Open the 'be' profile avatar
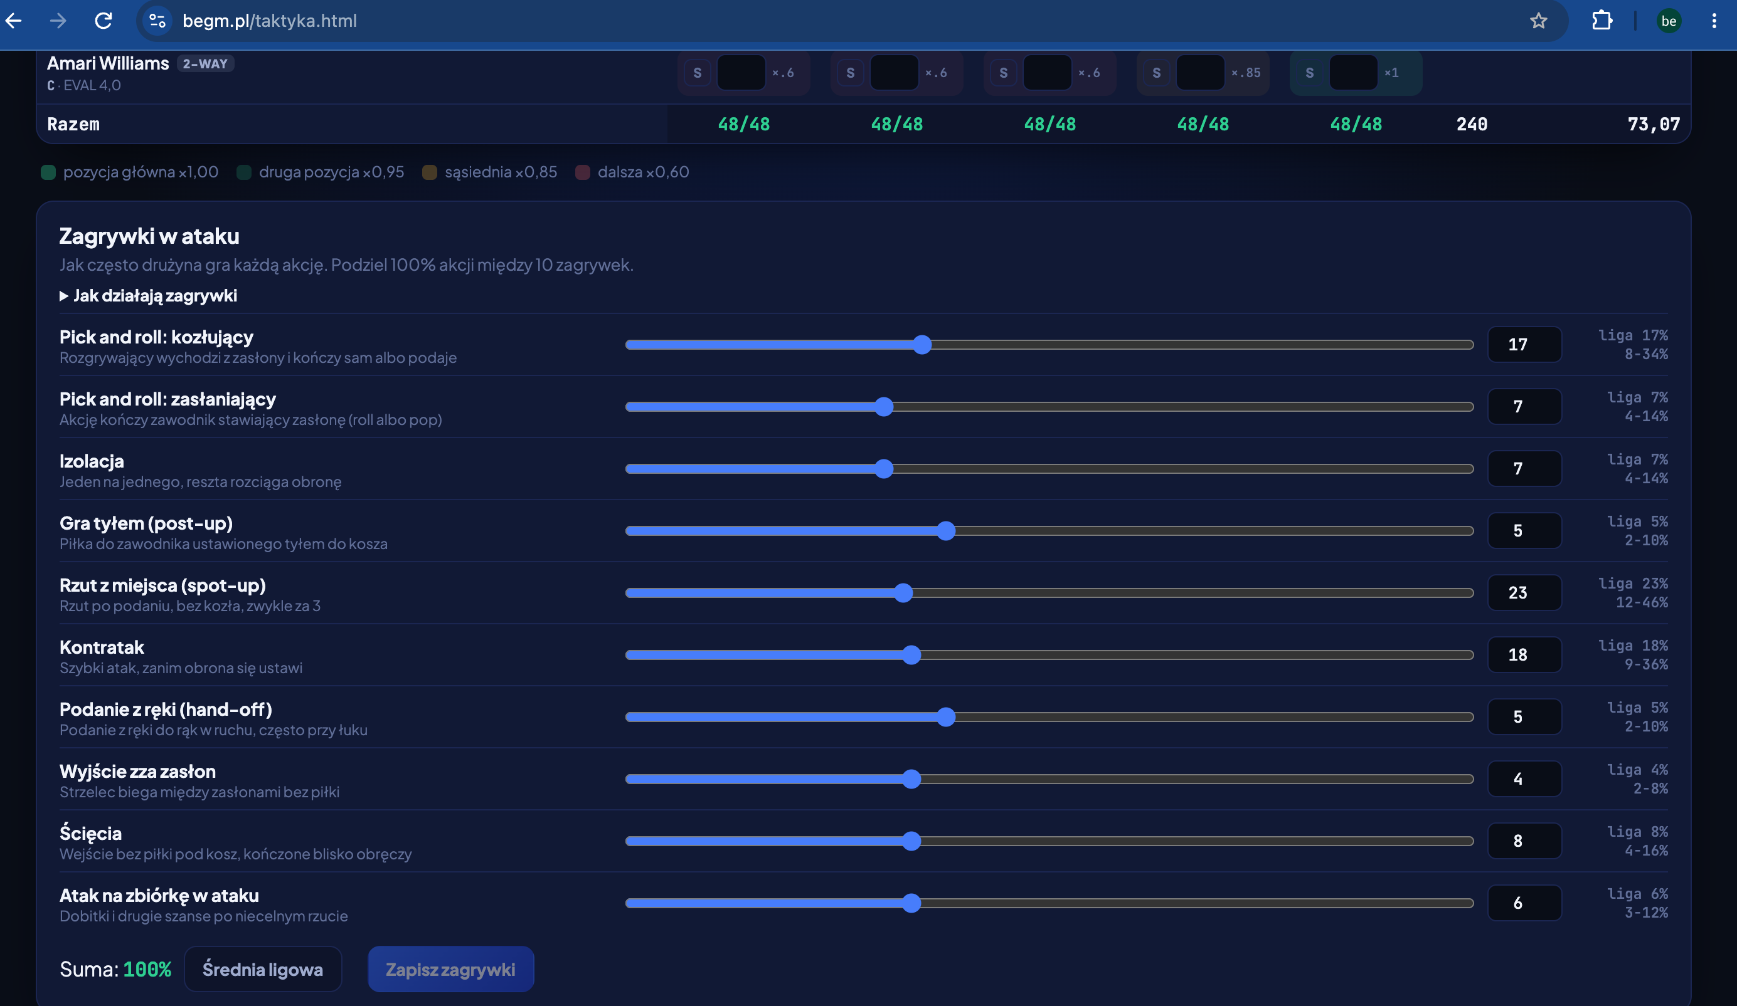Screen dimensions: 1737x1006 (x=1669, y=21)
